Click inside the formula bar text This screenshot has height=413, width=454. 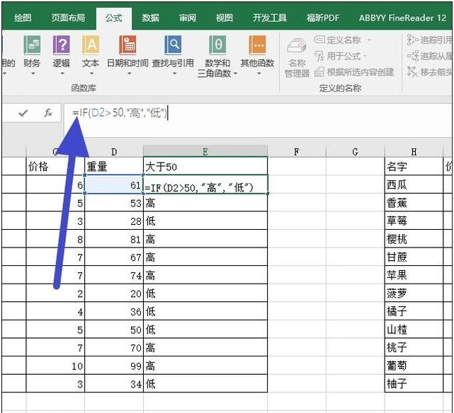pyautogui.click(x=212, y=112)
